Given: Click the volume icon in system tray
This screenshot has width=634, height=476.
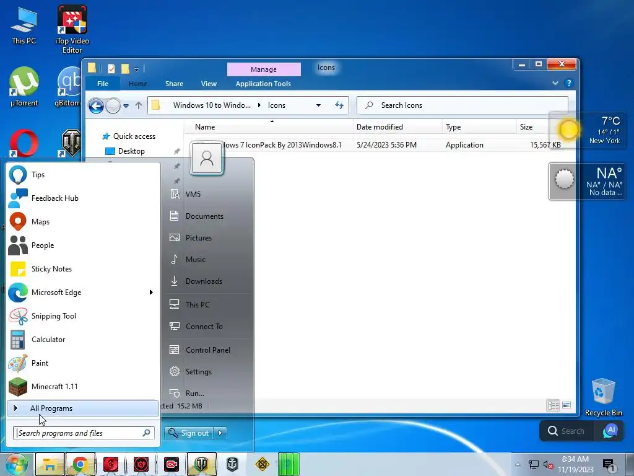Looking at the screenshot, I should click(548, 465).
